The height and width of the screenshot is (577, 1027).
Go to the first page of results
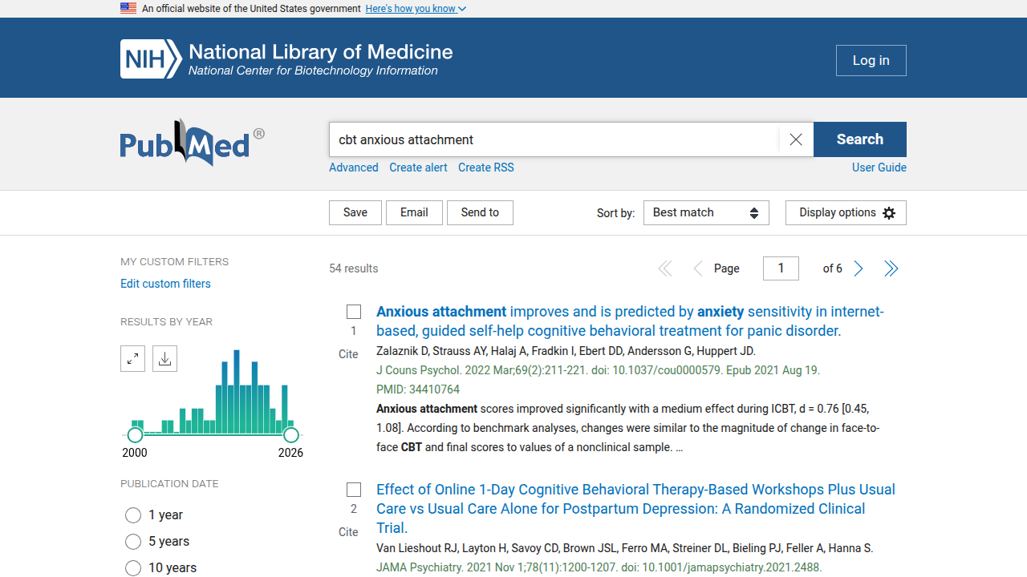click(665, 269)
